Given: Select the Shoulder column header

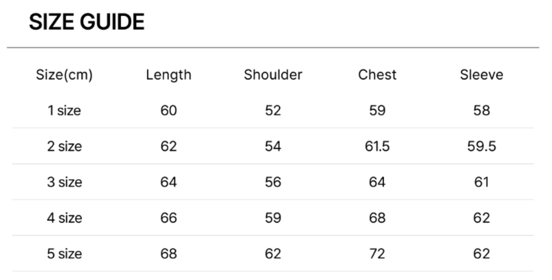Looking at the screenshot, I should pyautogui.click(x=273, y=74).
